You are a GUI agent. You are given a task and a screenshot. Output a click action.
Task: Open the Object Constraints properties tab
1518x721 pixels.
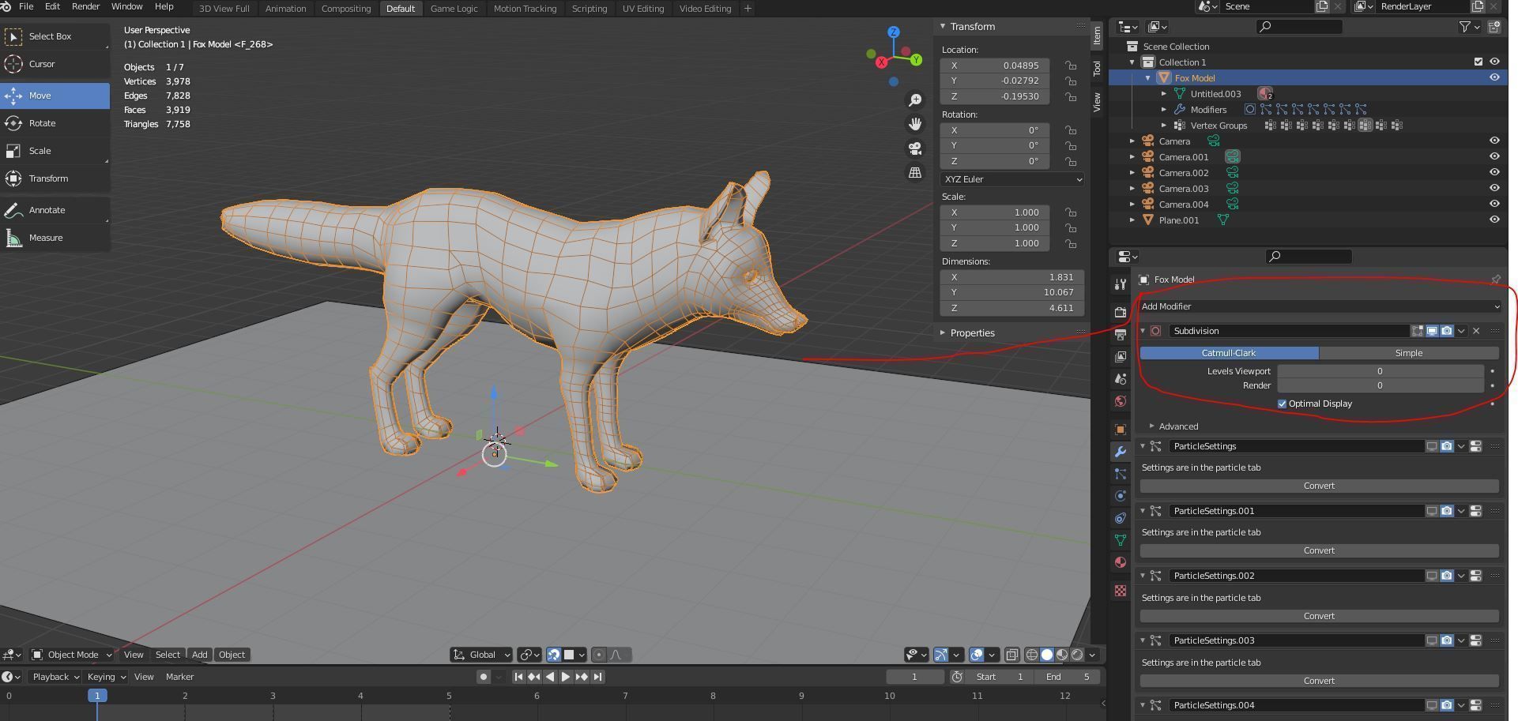click(x=1120, y=518)
